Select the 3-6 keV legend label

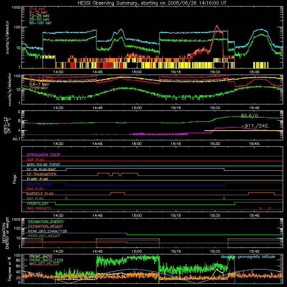coord(37,9)
